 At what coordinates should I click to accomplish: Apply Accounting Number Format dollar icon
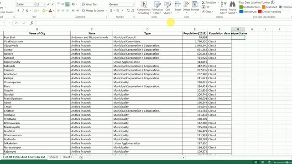(111, 10)
